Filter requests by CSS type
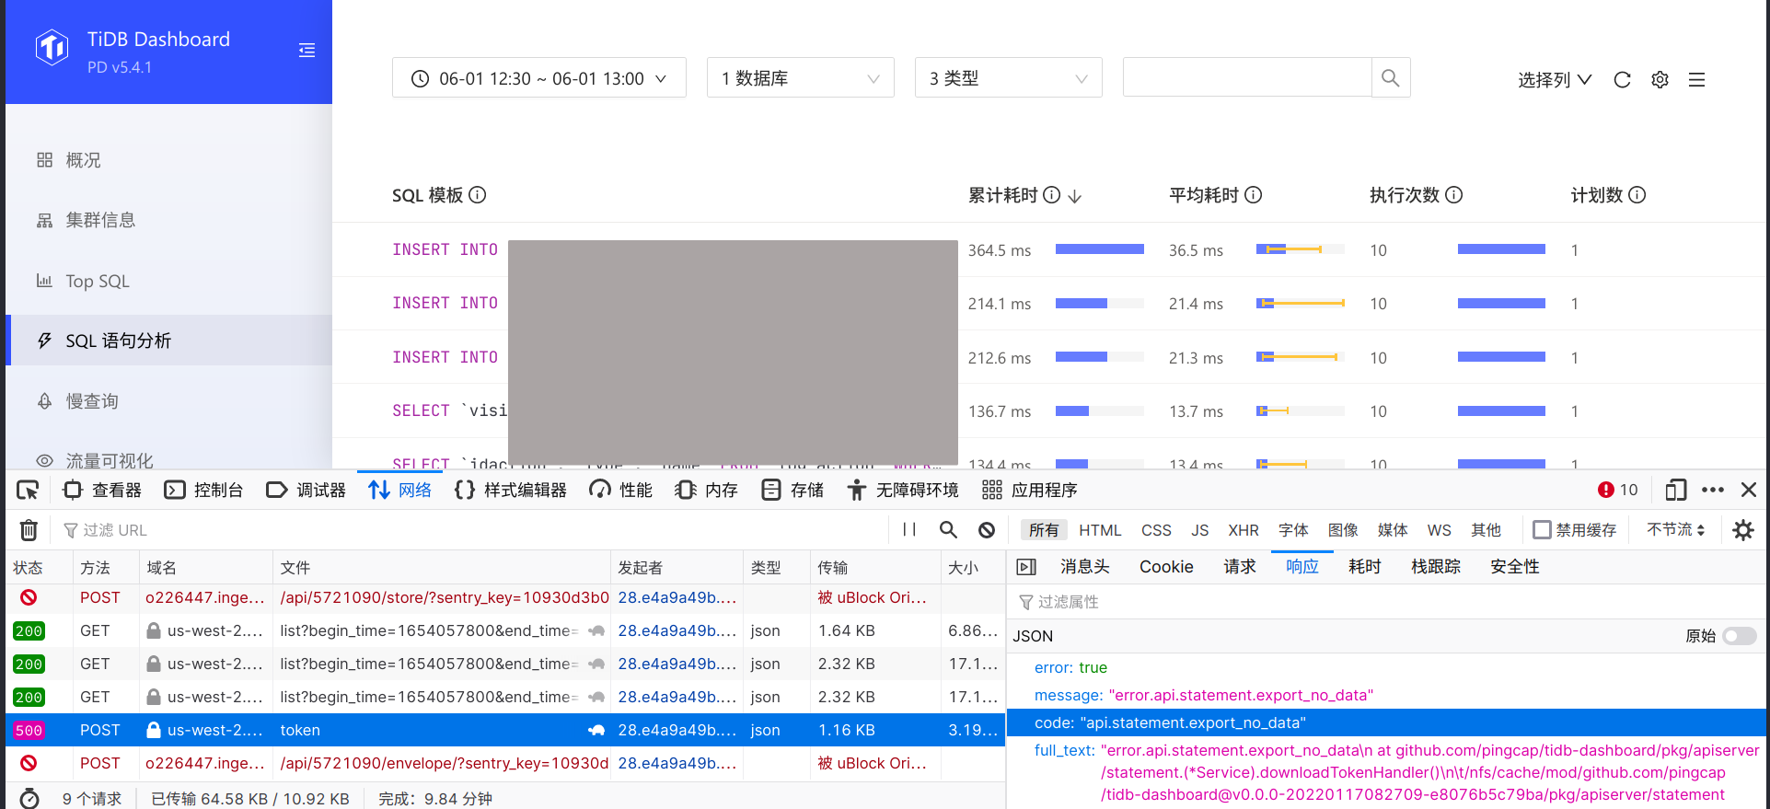 coord(1156,530)
